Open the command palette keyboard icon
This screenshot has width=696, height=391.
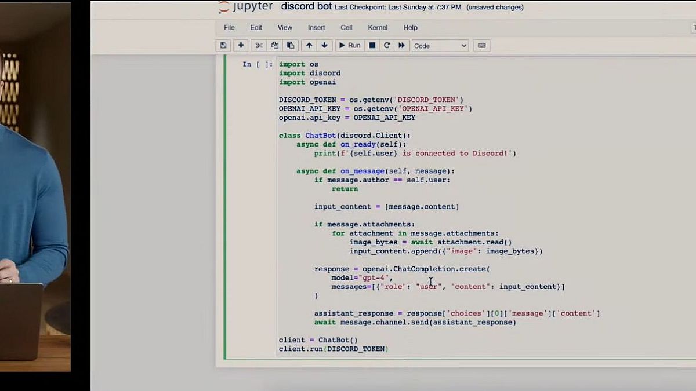(x=482, y=45)
